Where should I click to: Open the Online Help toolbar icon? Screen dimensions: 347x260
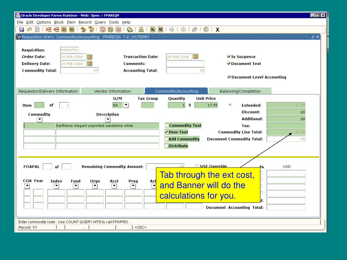pyautogui.click(x=206, y=29)
